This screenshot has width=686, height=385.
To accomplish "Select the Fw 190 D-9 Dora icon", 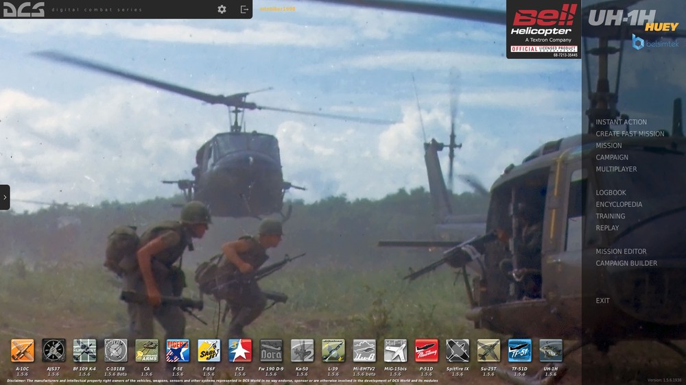I will (x=271, y=351).
